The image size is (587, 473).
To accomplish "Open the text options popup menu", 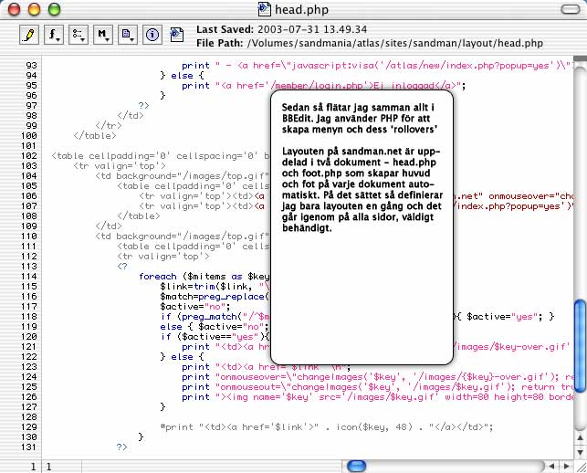I will coord(79,36).
